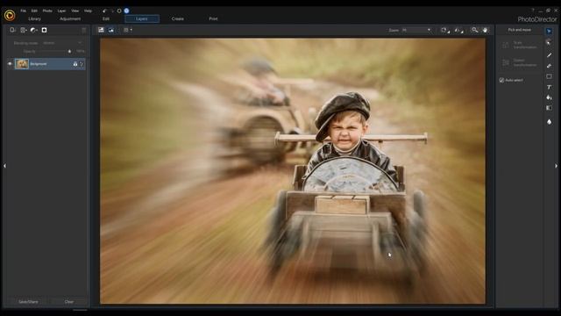The width and height of the screenshot is (561, 316).
Task: Switch to the Library tab
Action: [x=35, y=18]
